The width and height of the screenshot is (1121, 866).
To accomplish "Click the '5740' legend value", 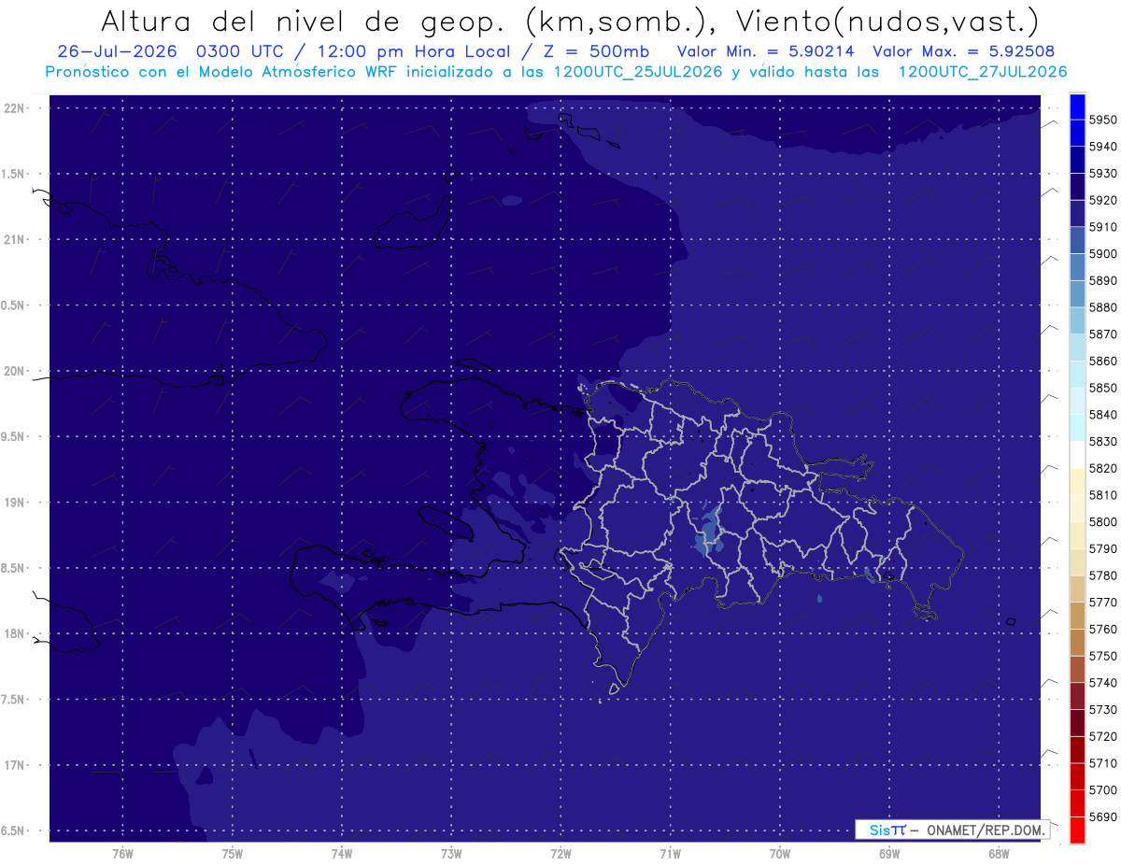I will pyautogui.click(x=1103, y=683).
